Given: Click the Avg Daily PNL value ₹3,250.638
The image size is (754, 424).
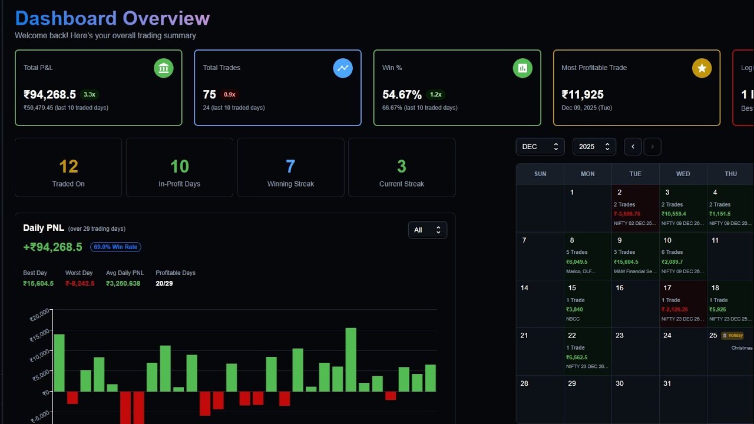Looking at the screenshot, I should click(x=123, y=283).
